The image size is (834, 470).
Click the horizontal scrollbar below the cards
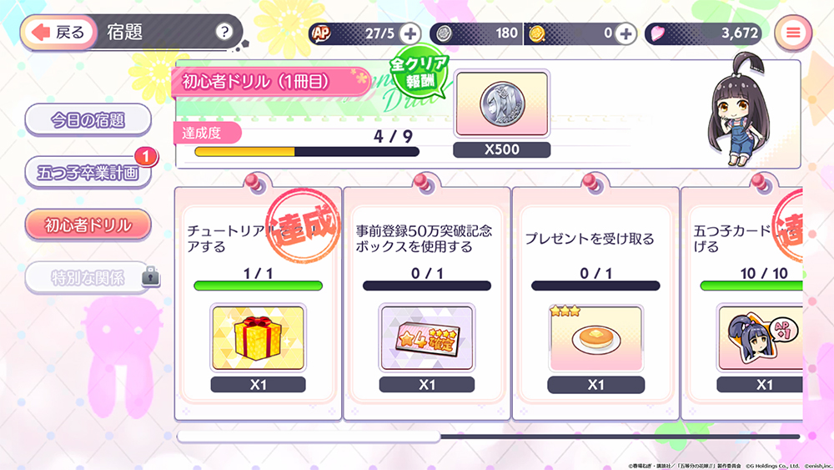click(488, 437)
